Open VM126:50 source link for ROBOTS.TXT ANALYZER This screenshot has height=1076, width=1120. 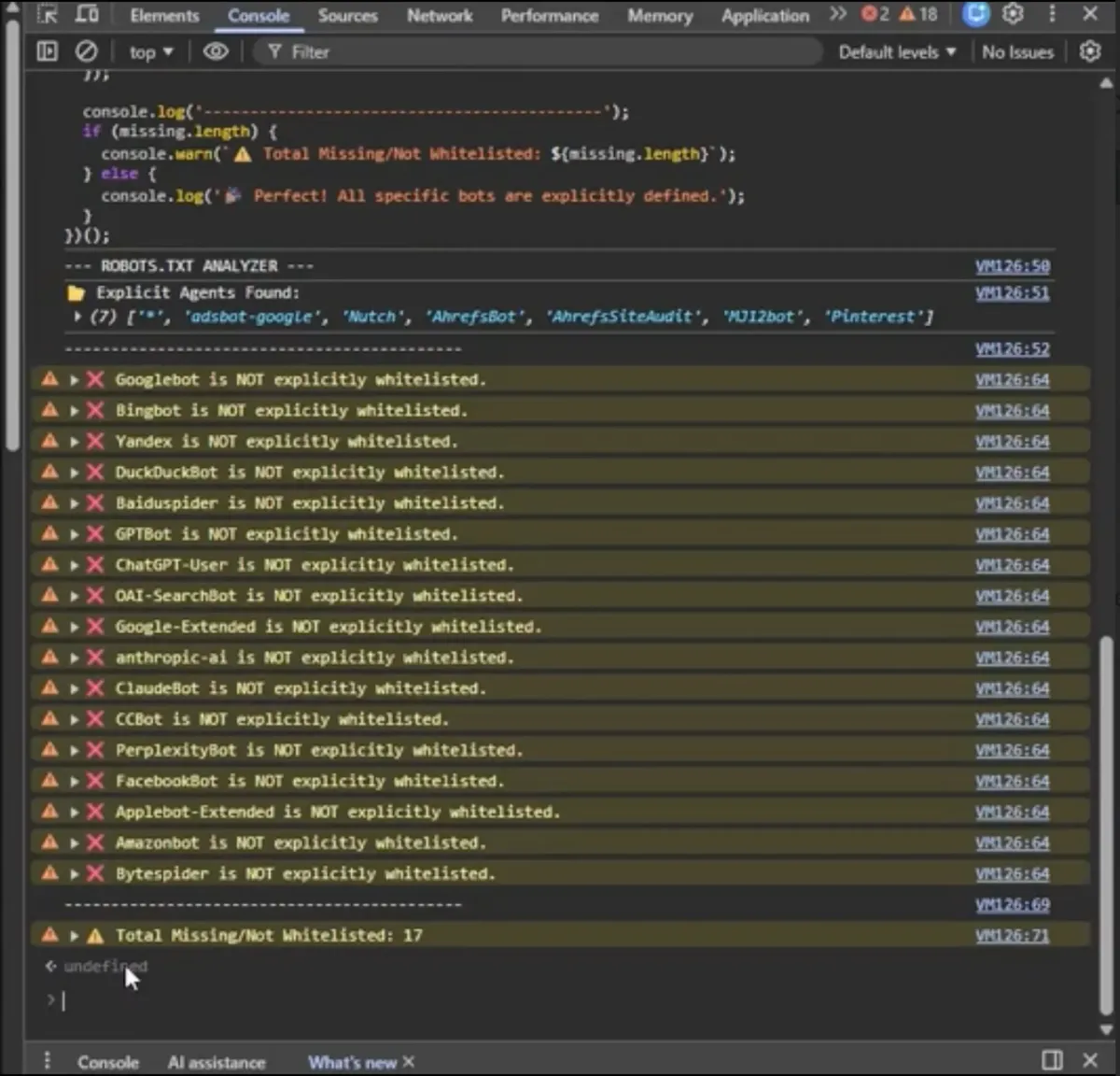click(x=1013, y=266)
